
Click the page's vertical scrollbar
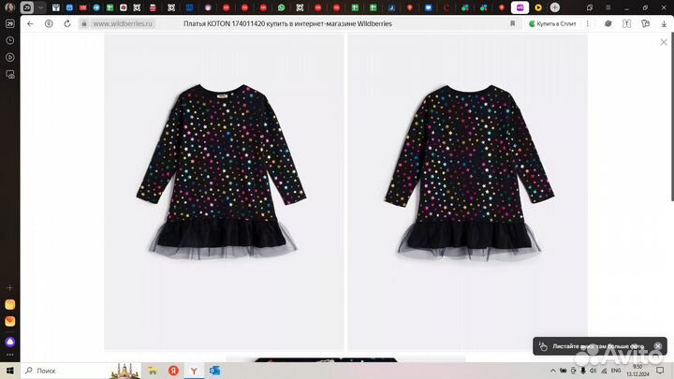click(670, 122)
